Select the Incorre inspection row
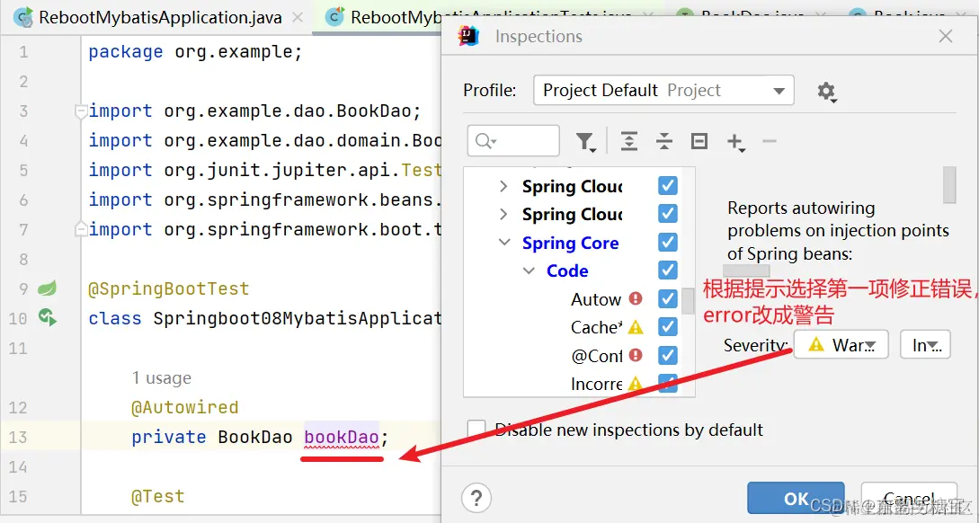Viewport: 979px width, 523px height. coord(596,384)
